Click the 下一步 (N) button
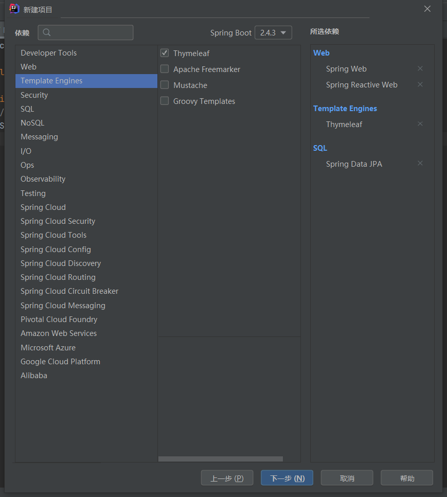 tap(288, 478)
